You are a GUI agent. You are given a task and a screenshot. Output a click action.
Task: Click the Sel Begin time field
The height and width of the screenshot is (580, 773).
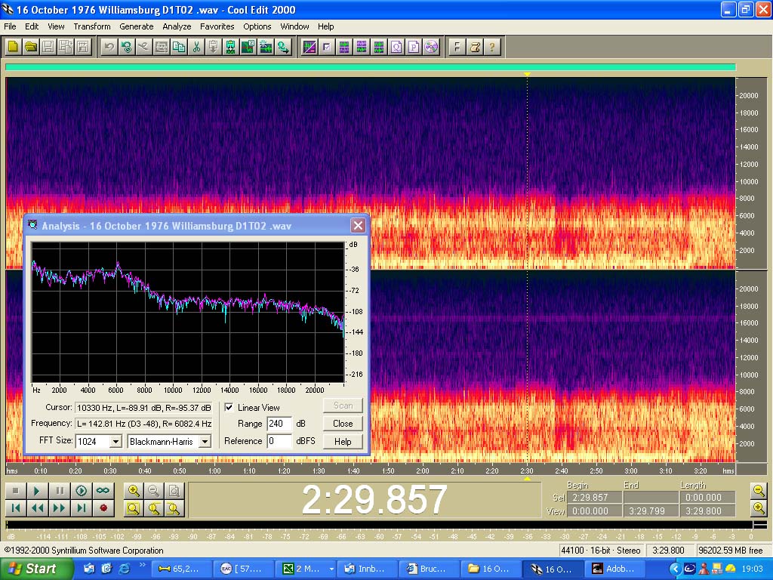pos(594,498)
